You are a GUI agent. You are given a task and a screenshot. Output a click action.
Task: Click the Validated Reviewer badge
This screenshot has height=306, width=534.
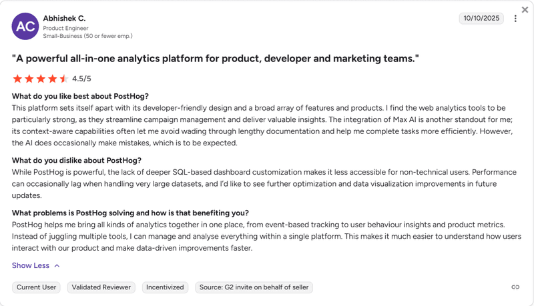(x=100, y=287)
